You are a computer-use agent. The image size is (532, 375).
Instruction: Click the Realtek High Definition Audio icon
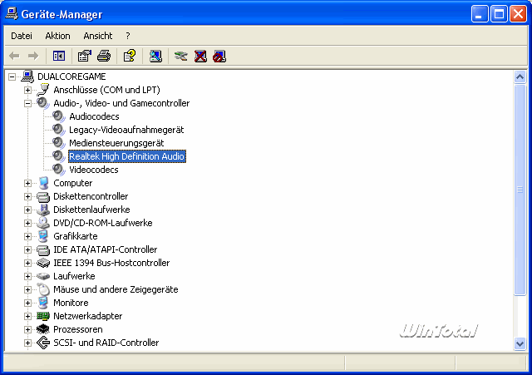59,156
